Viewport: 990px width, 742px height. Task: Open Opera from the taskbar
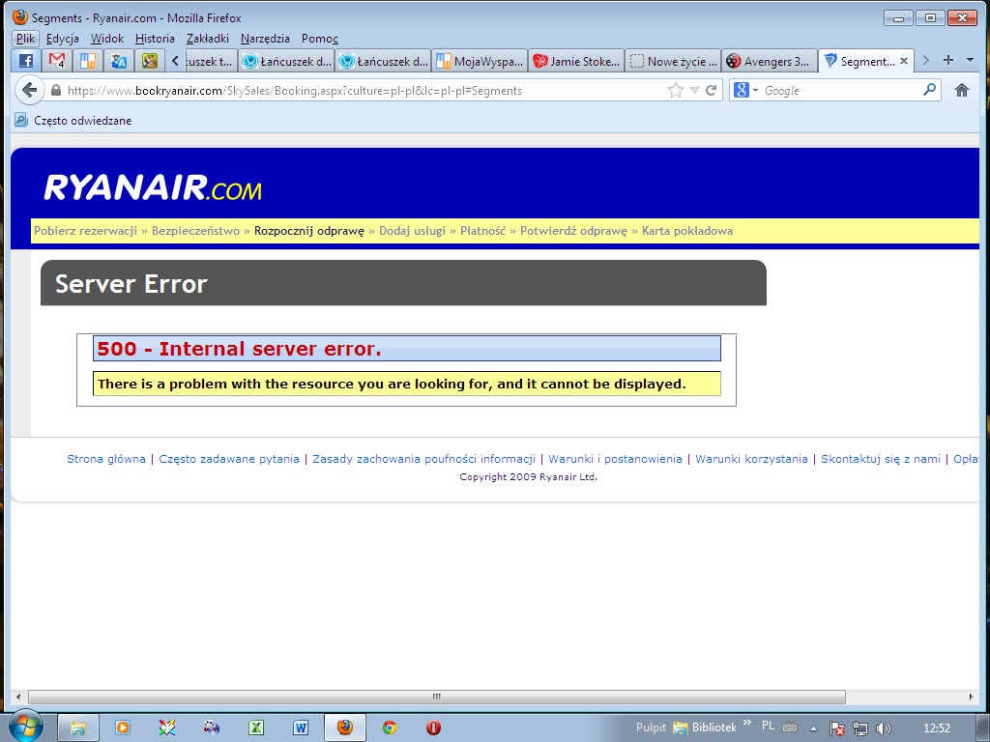(434, 728)
